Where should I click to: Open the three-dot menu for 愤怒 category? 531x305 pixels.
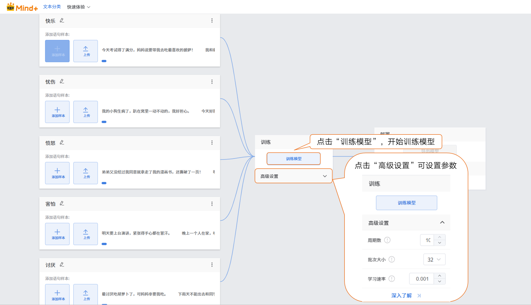point(212,143)
